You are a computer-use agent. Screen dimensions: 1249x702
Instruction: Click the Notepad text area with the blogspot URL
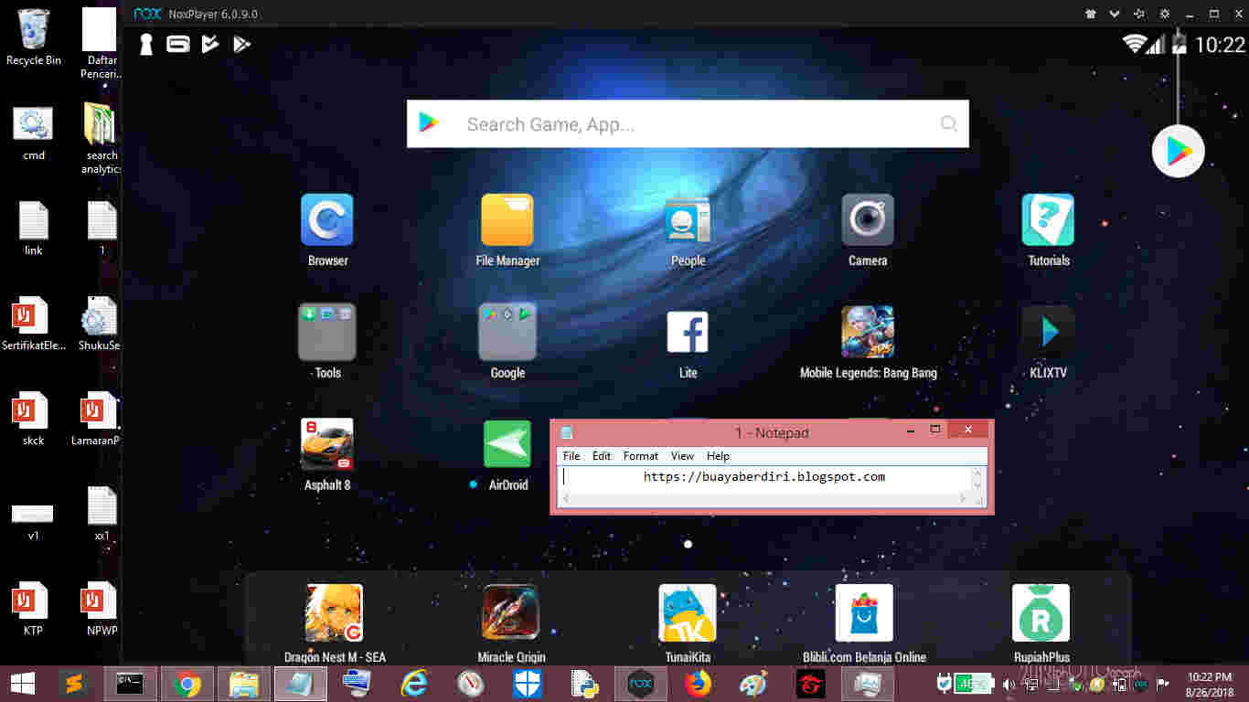point(764,479)
